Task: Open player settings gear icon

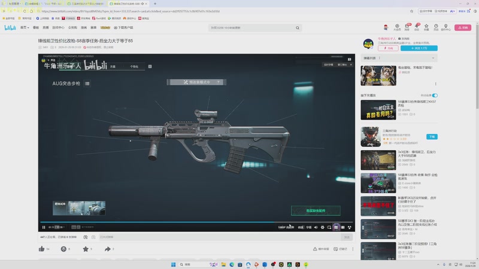Action: [x=323, y=227]
